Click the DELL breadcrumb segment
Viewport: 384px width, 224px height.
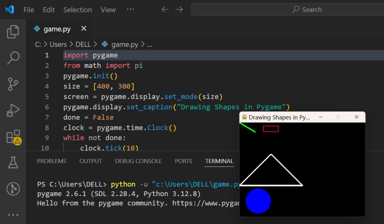coord(83,45)
